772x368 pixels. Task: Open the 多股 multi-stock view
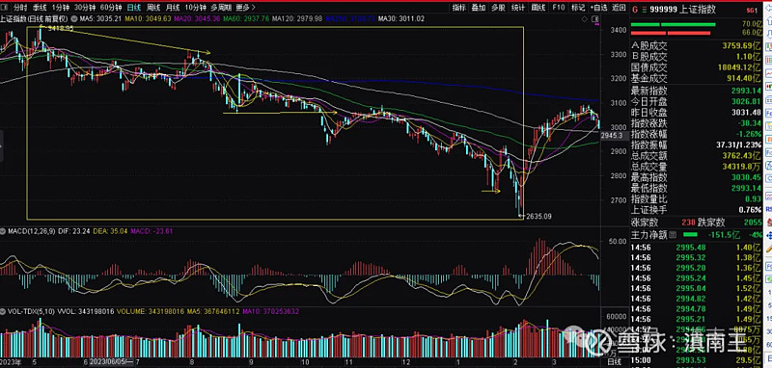[498, 8]
